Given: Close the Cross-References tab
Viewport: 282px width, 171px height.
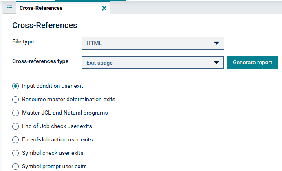Looking at the screenshot, I should point(104,8).
